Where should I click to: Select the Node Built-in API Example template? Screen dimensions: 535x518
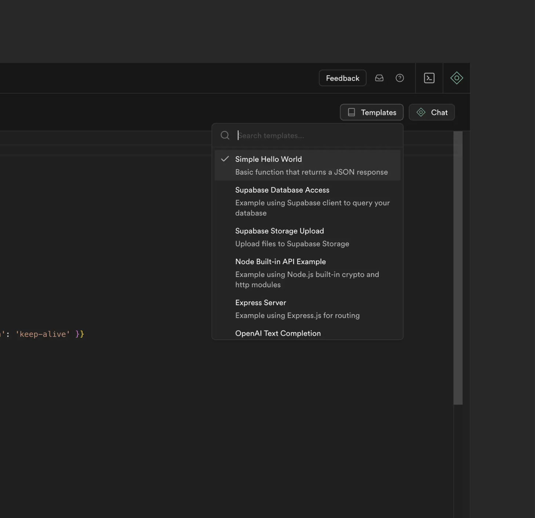click(x=307, y=273)
